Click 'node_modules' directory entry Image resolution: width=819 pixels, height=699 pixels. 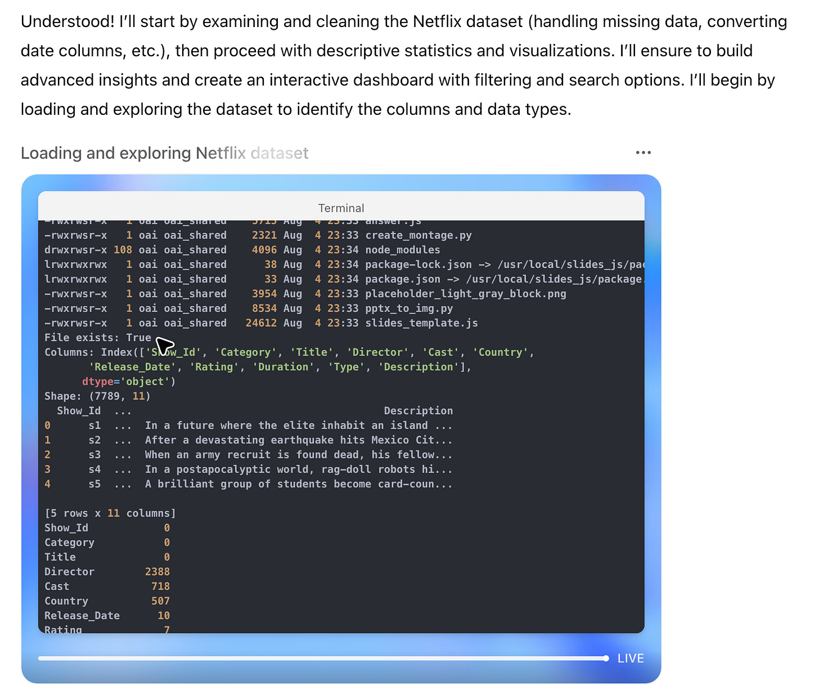coord(403,250)
